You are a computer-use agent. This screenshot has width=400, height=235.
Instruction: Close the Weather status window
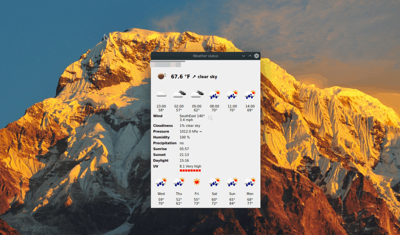coord(256,56)
